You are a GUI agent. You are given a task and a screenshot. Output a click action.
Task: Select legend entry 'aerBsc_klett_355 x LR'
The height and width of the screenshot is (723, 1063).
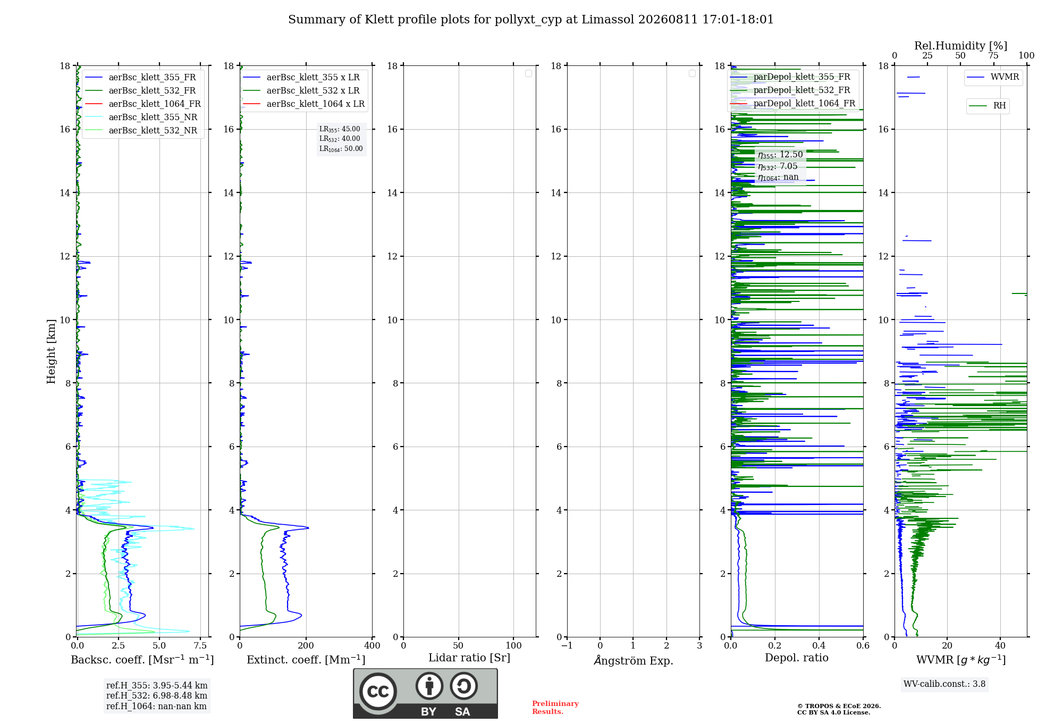[313, 78]
